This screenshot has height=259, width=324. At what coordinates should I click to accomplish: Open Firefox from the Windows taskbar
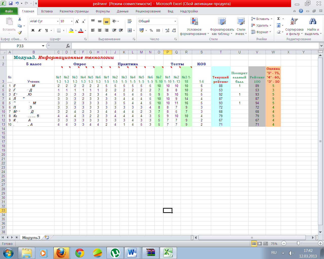pyautogui.click(x=61, y=253)
